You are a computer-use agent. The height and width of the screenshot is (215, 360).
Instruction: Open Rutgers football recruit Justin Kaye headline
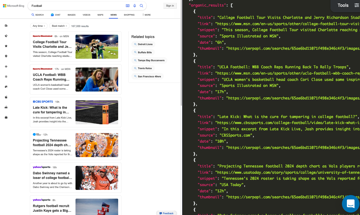point(52,208)
